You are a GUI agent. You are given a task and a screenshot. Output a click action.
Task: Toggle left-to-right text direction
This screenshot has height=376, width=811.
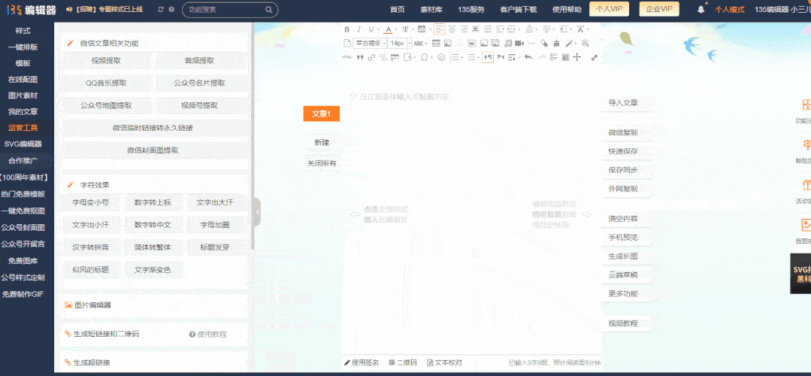[488, 57]
